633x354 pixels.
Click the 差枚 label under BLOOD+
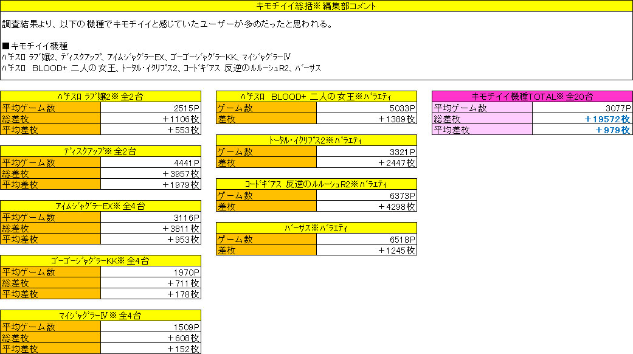(266, 119)
